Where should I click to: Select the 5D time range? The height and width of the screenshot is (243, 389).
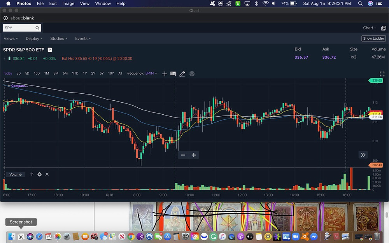(27, 73)
